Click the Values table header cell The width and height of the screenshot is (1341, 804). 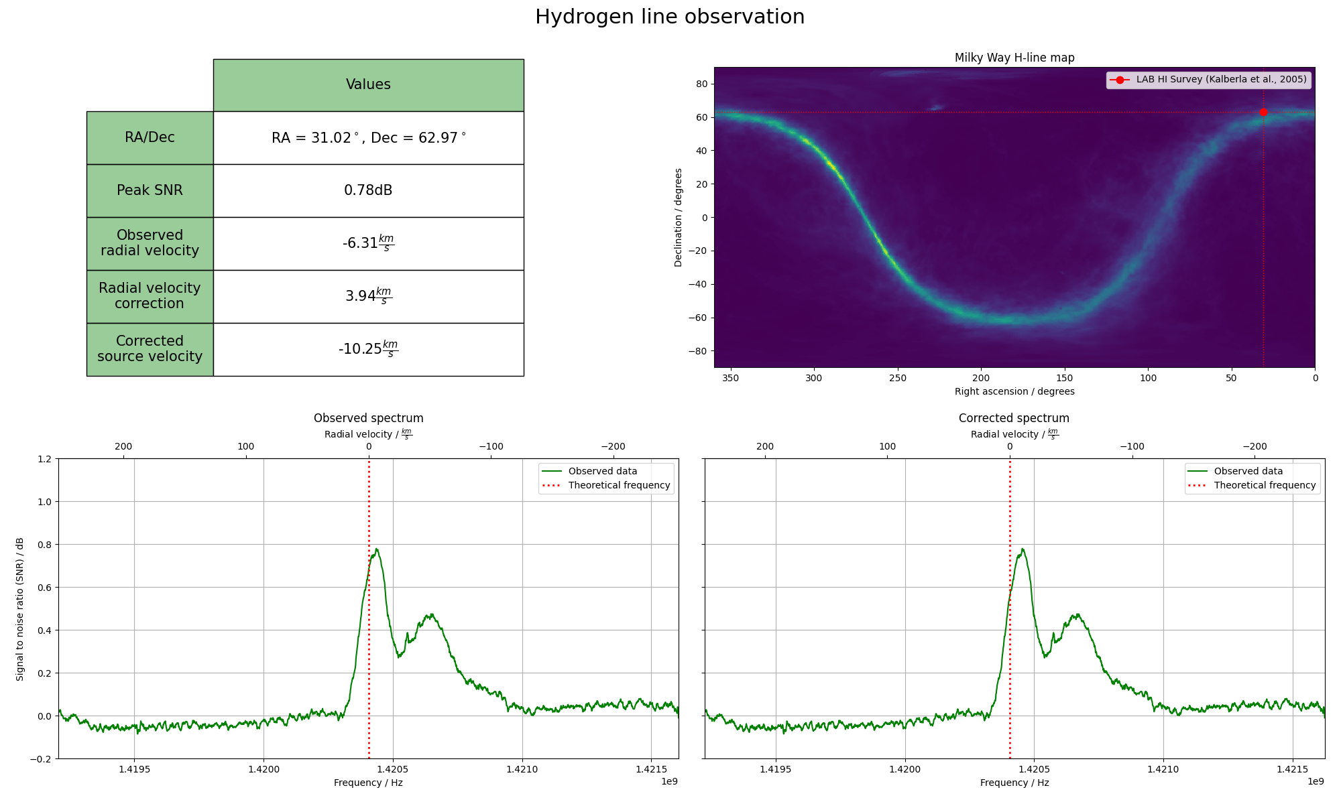368,84
